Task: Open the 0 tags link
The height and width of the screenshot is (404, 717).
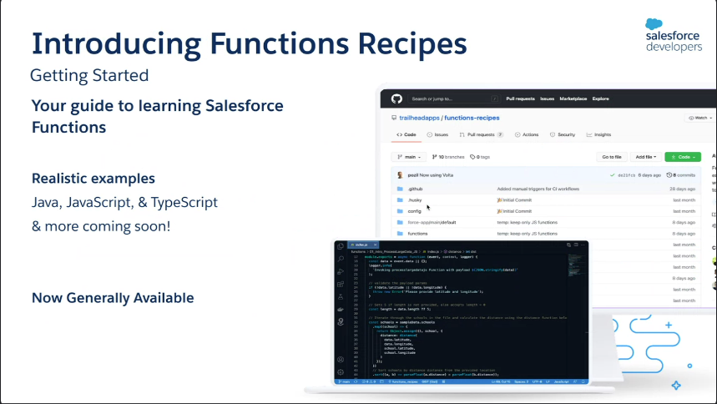Action: coord(480,157)
